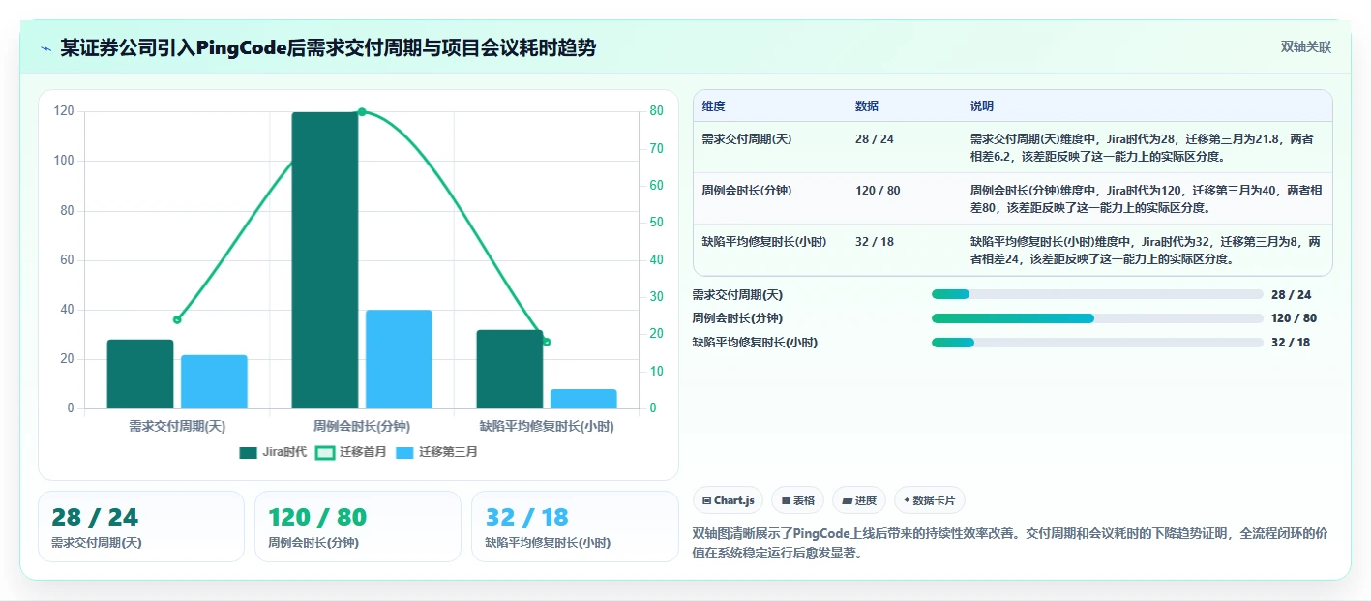
Task: Click the table cell showing 28 / 24
Action: tap(875, 139)
